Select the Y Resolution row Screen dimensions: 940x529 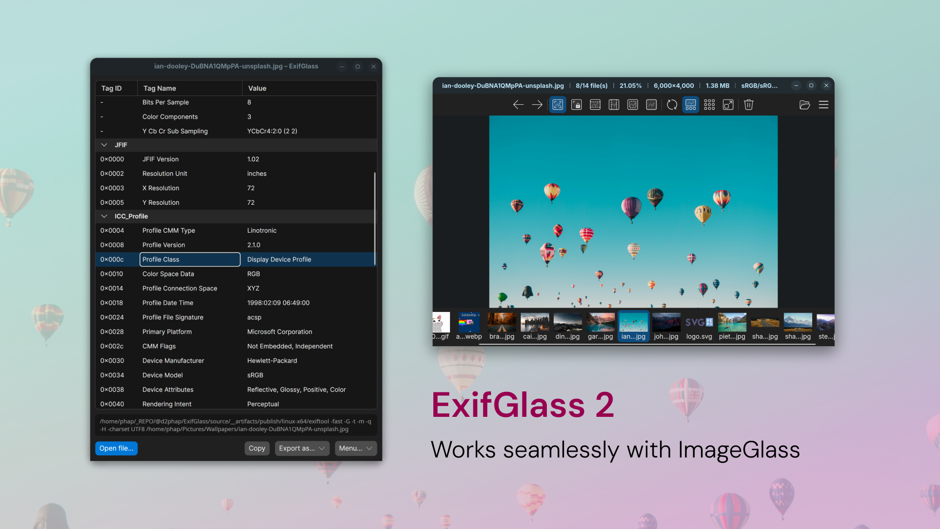(236, 202)
